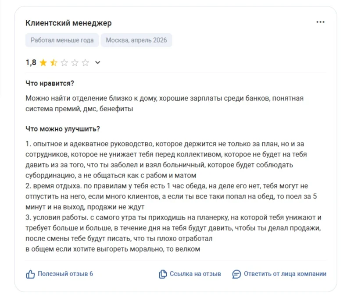Click the first filled gold star

[x=43, y=63]
